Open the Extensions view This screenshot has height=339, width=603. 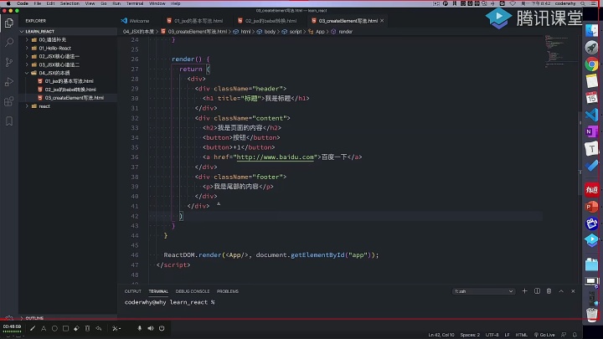click(9, 101)
